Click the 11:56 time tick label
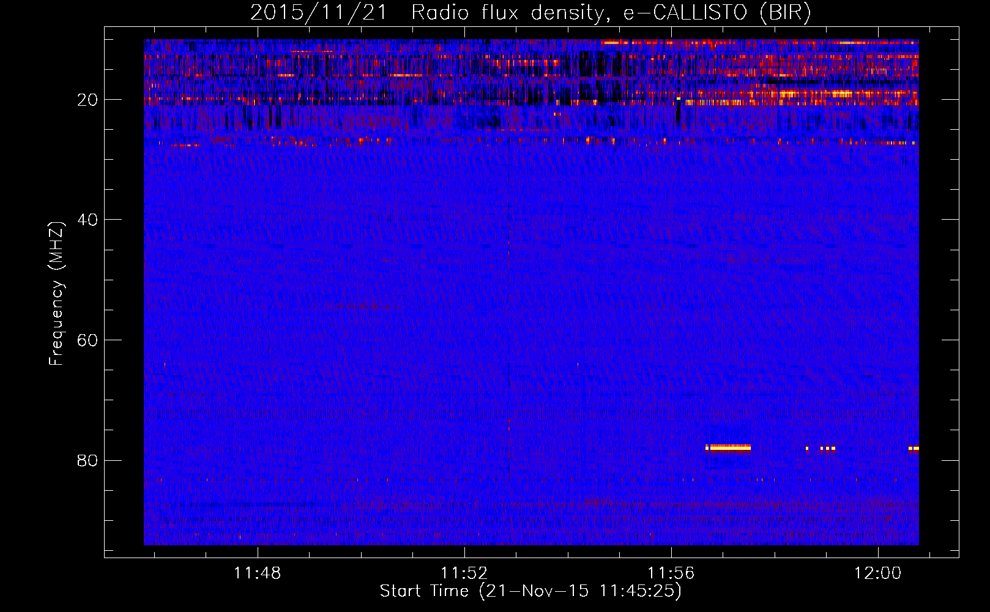Image resolution: width=990 pixels, height=612 pixels. tap(671, 573)
